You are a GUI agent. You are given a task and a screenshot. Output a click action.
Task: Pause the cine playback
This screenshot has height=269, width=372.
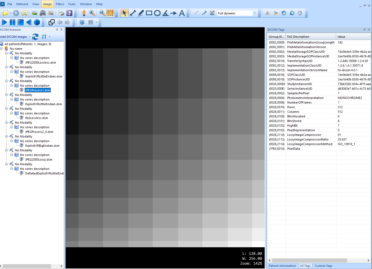[x=12, y=23]
